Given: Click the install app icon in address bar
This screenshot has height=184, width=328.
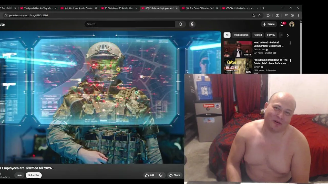Looking at the screenshot, I should coord(254,15).
